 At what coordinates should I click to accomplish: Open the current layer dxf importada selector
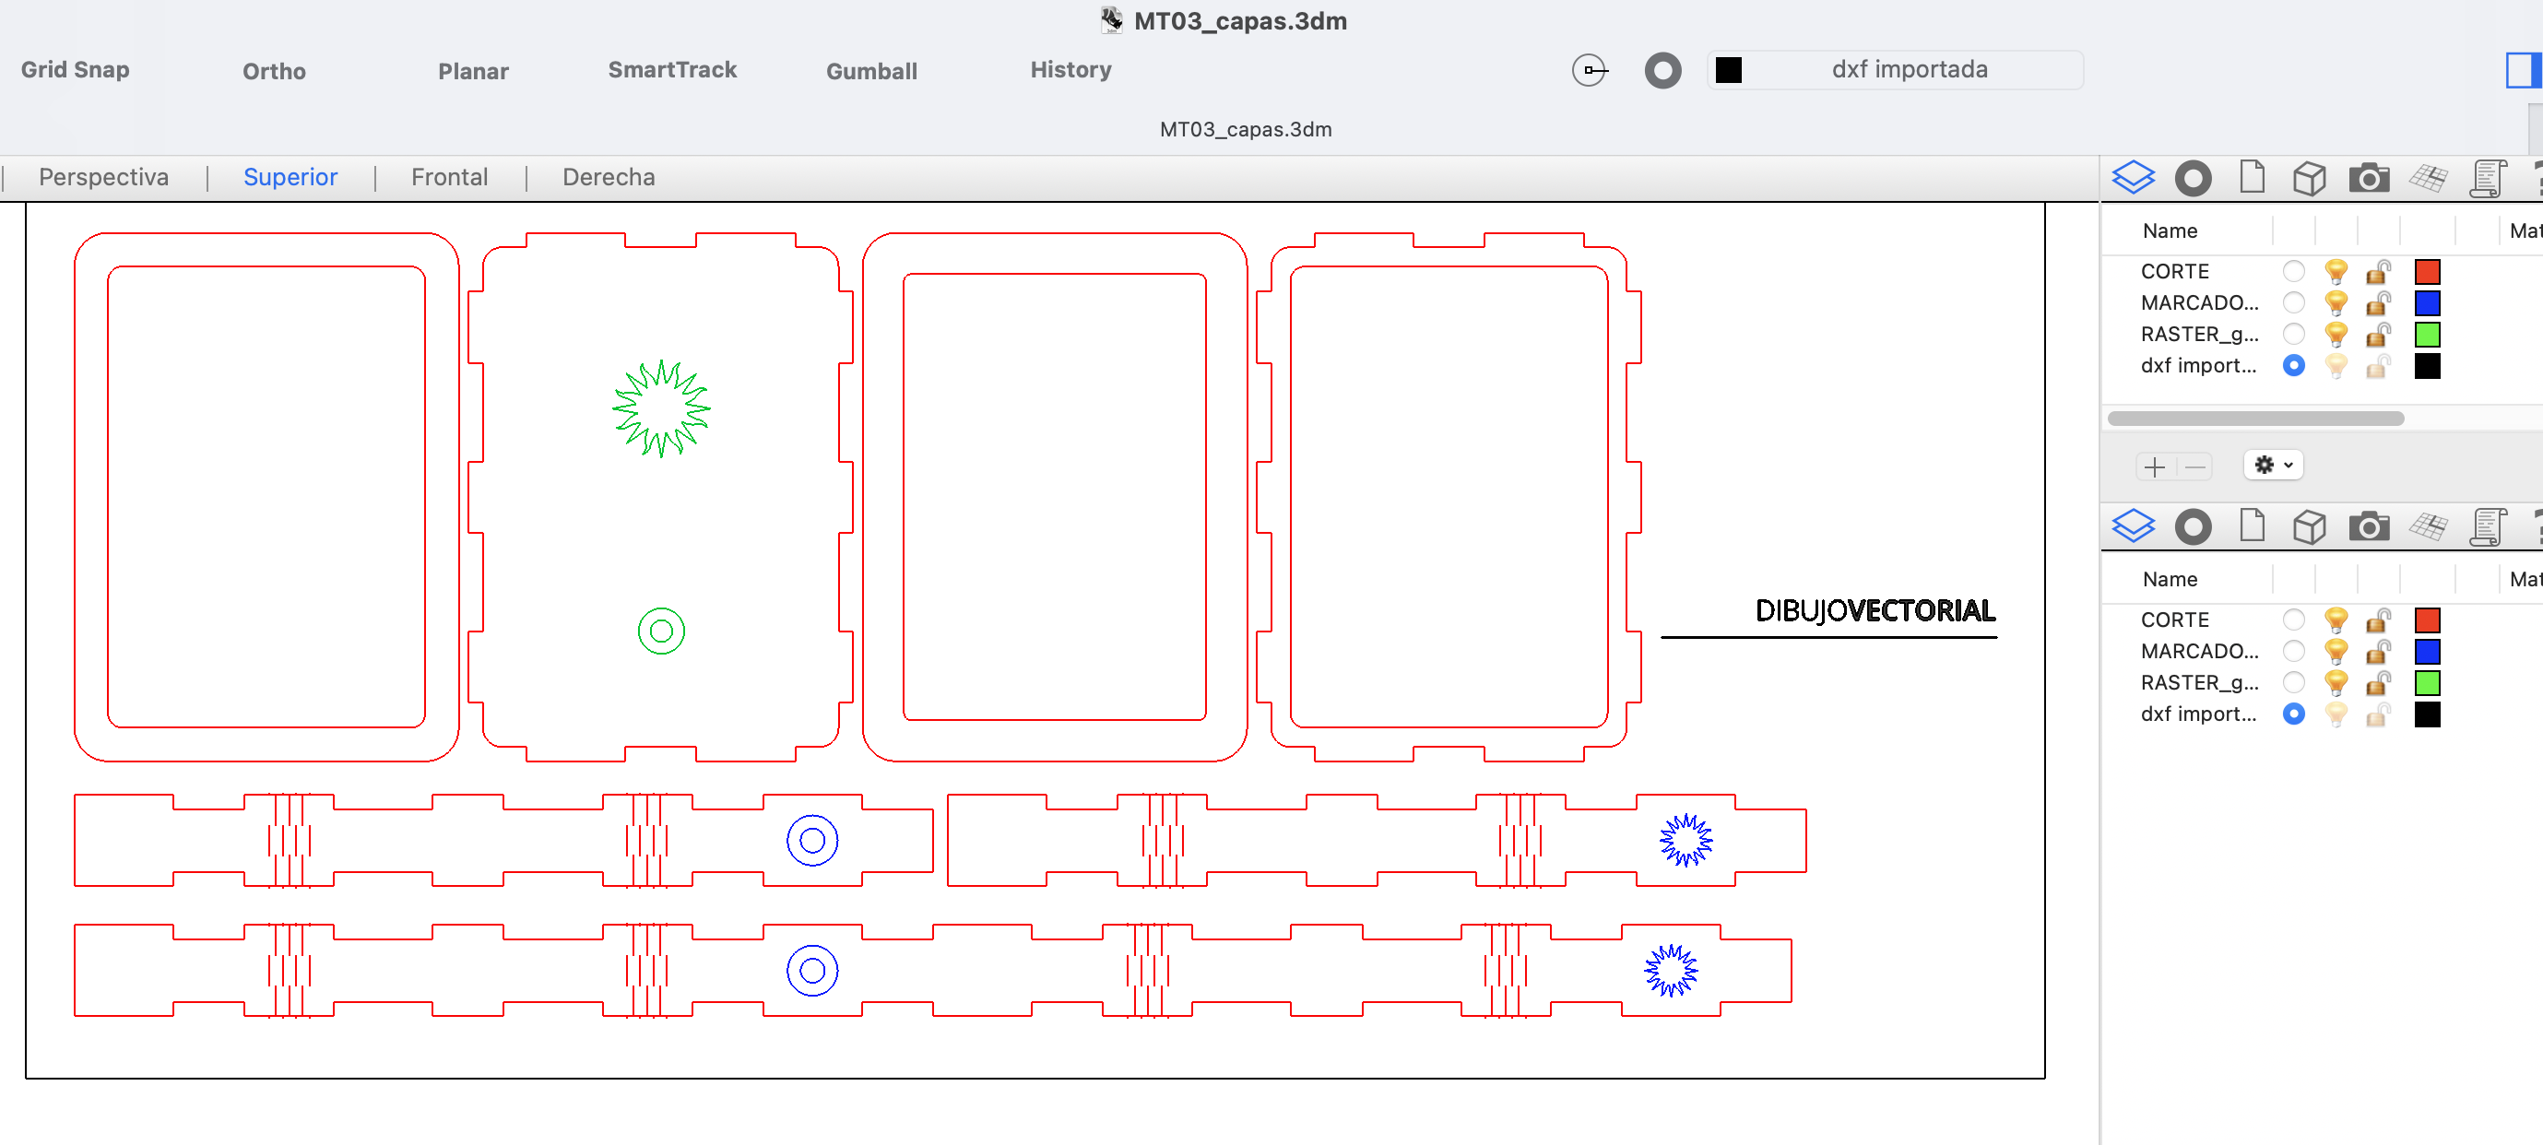[x=1896, y=70]
